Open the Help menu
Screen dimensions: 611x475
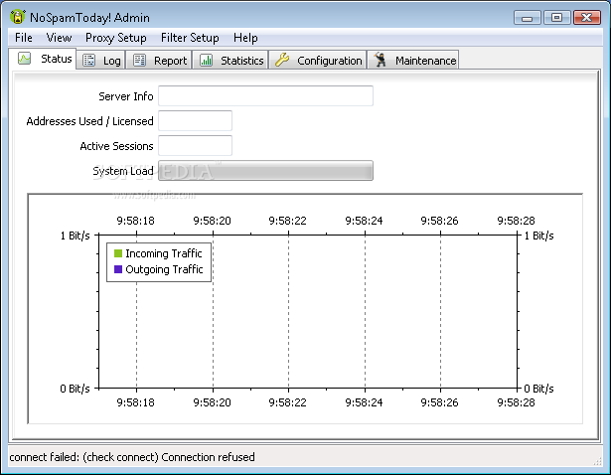[x=245, y=38]
